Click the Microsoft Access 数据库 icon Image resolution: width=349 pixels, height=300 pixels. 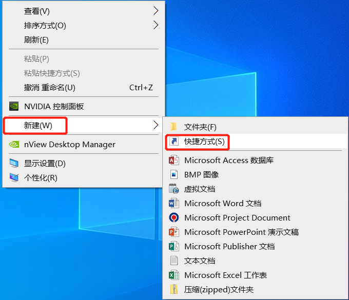click(x=173, y=160)
